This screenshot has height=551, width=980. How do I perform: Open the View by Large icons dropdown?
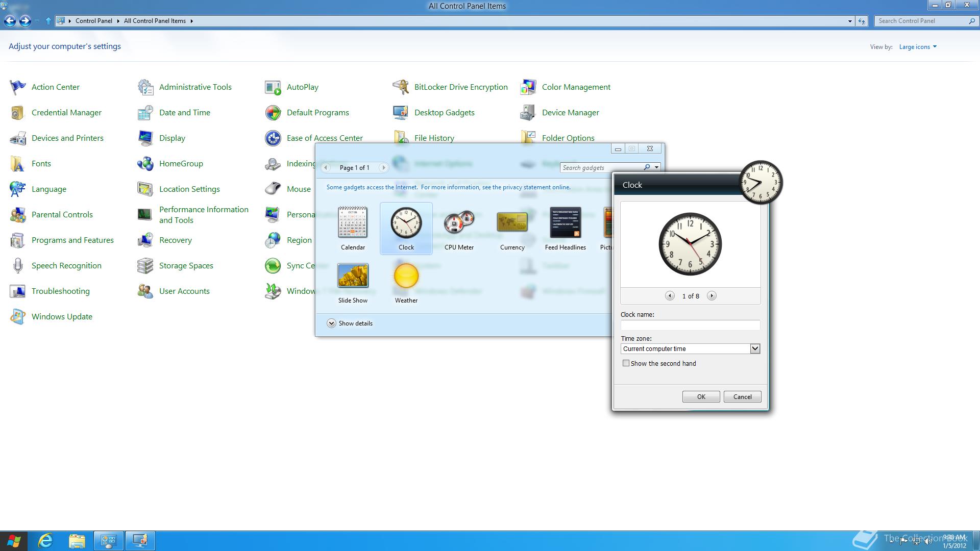(x=918, y=47)
